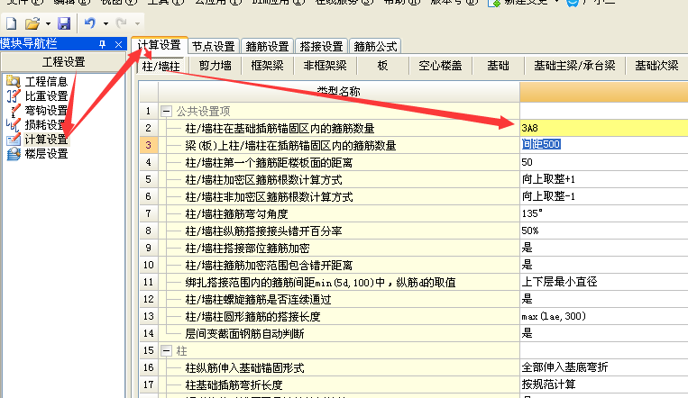Switch to the 计算设置 tab

160,45
